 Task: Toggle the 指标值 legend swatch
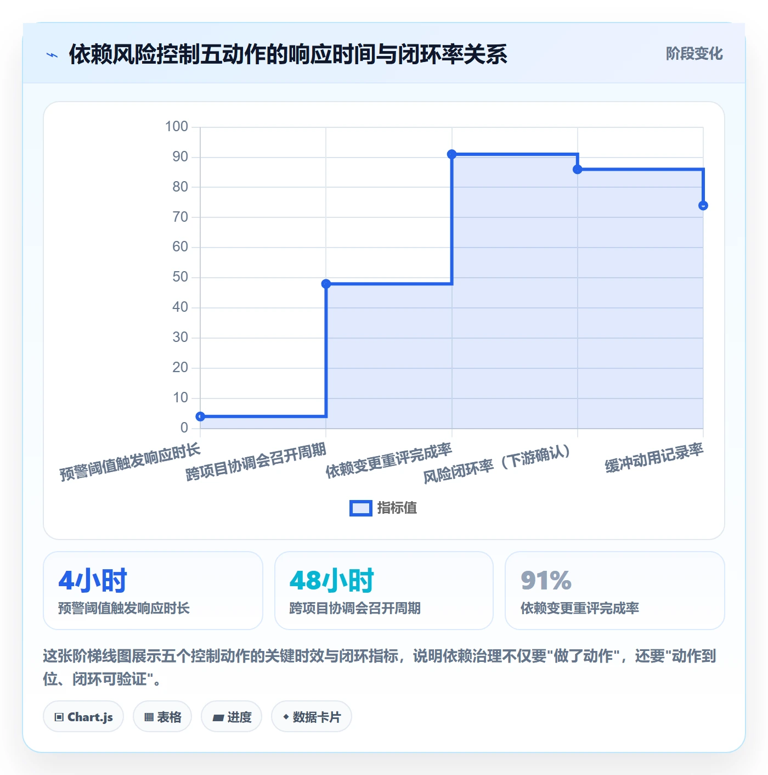pos(360,508)
